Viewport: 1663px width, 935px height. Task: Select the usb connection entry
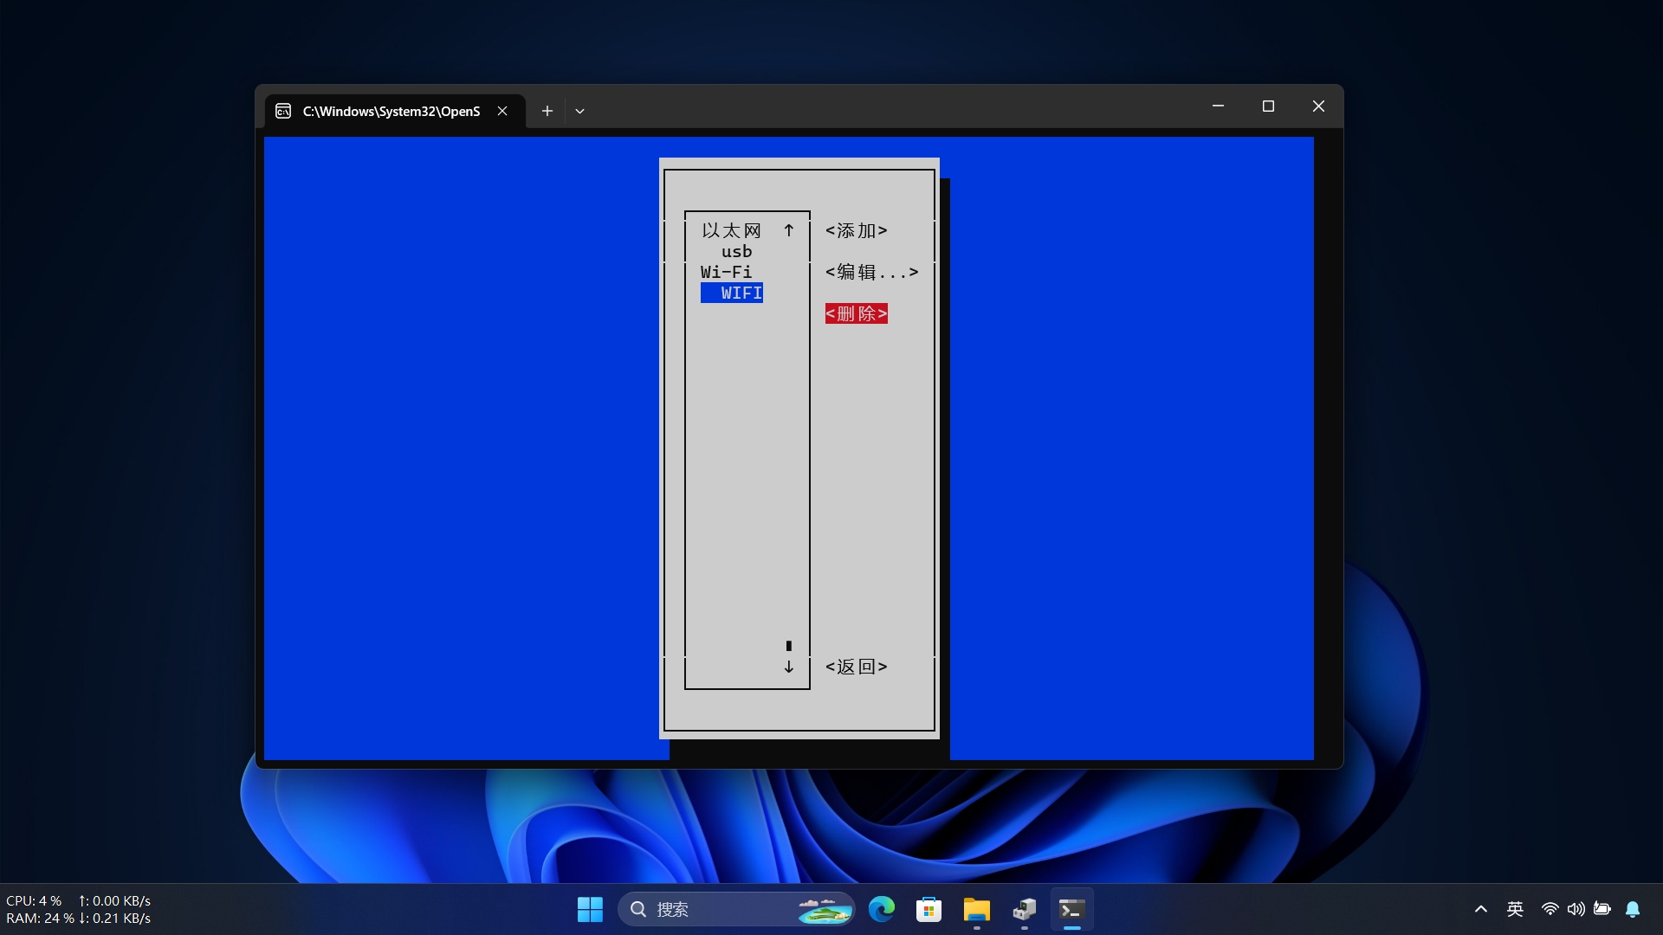(x=736, y=252)
